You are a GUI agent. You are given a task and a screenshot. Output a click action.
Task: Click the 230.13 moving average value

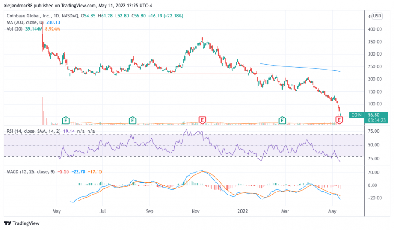click(53, 22)
